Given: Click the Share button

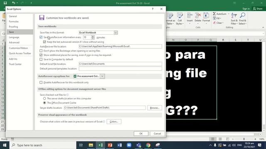Looking at the screenshot, I should pyautogui.click(x=258, y=9).
